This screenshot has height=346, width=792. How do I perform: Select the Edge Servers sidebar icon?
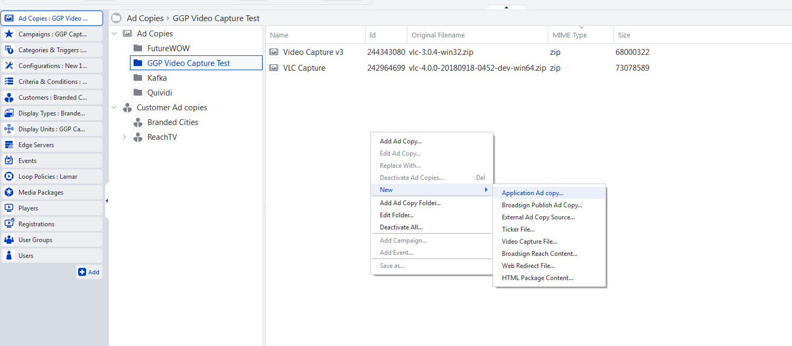pyautogui.click(x=9, y=145)
